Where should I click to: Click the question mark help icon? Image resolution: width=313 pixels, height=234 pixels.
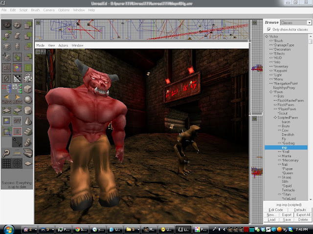click(x=6, y=153)
